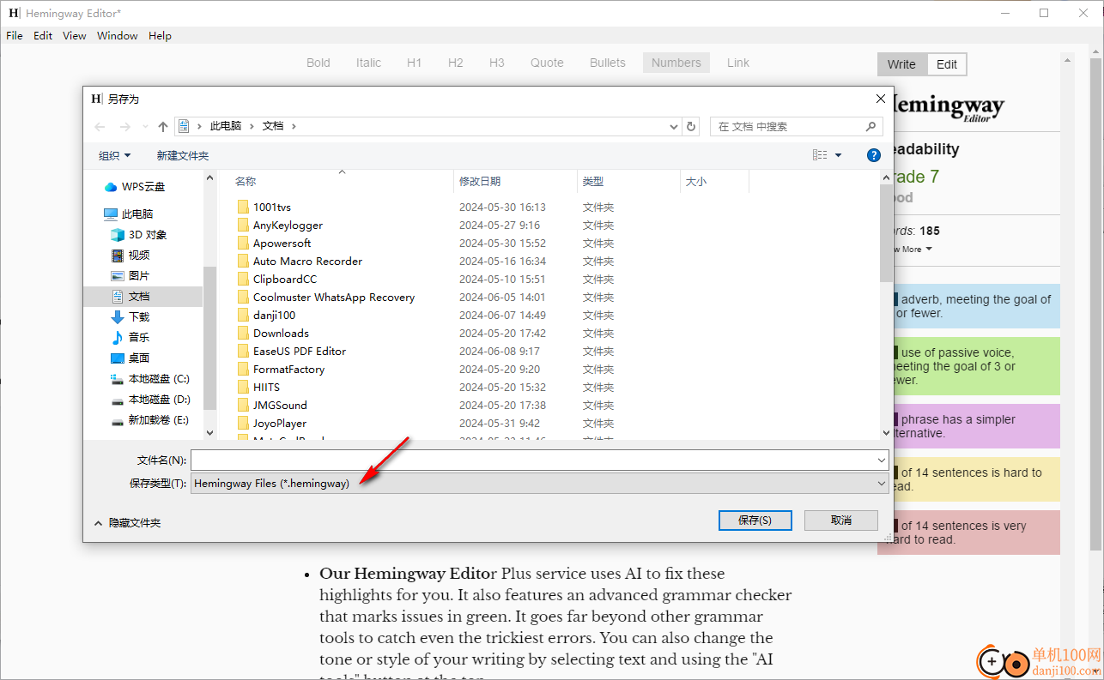
Task: Select the Downloads folder in file list
Action: [x=281, y=333]
